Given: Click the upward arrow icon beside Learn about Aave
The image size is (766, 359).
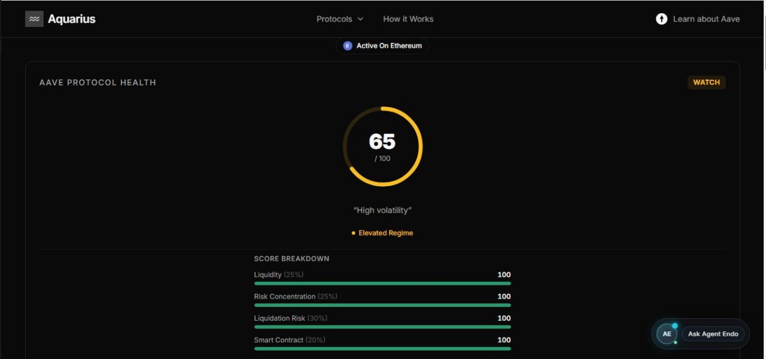Looking at the screenshot, I should coord(661,19).
